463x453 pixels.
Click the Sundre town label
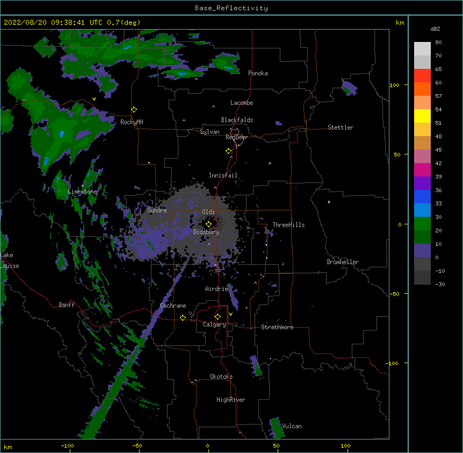pos(157,210)
